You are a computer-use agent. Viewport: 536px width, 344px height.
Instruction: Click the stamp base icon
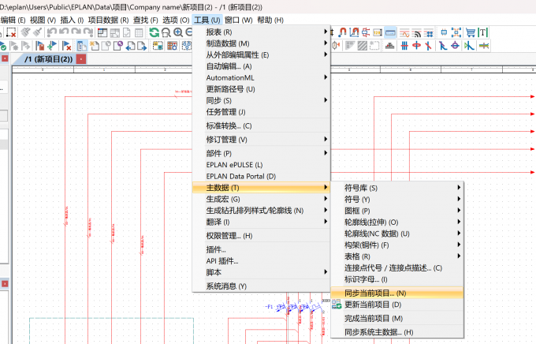tap(389, 46)
